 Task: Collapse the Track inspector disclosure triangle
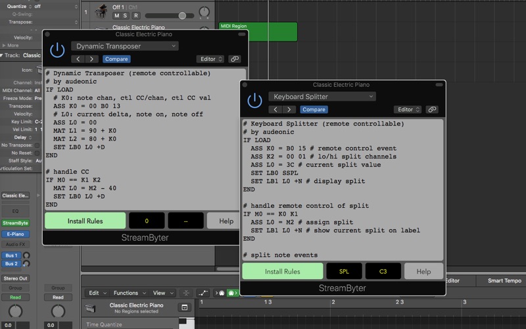coord(2,55)
